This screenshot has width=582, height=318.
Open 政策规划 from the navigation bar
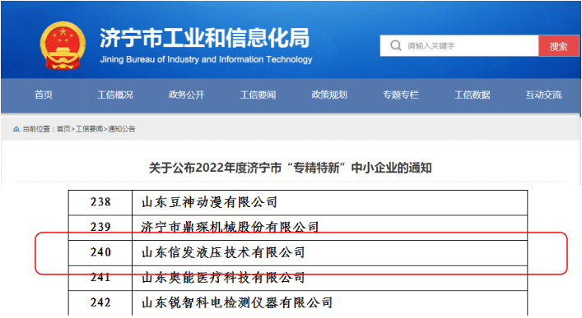tap(329, 94)
